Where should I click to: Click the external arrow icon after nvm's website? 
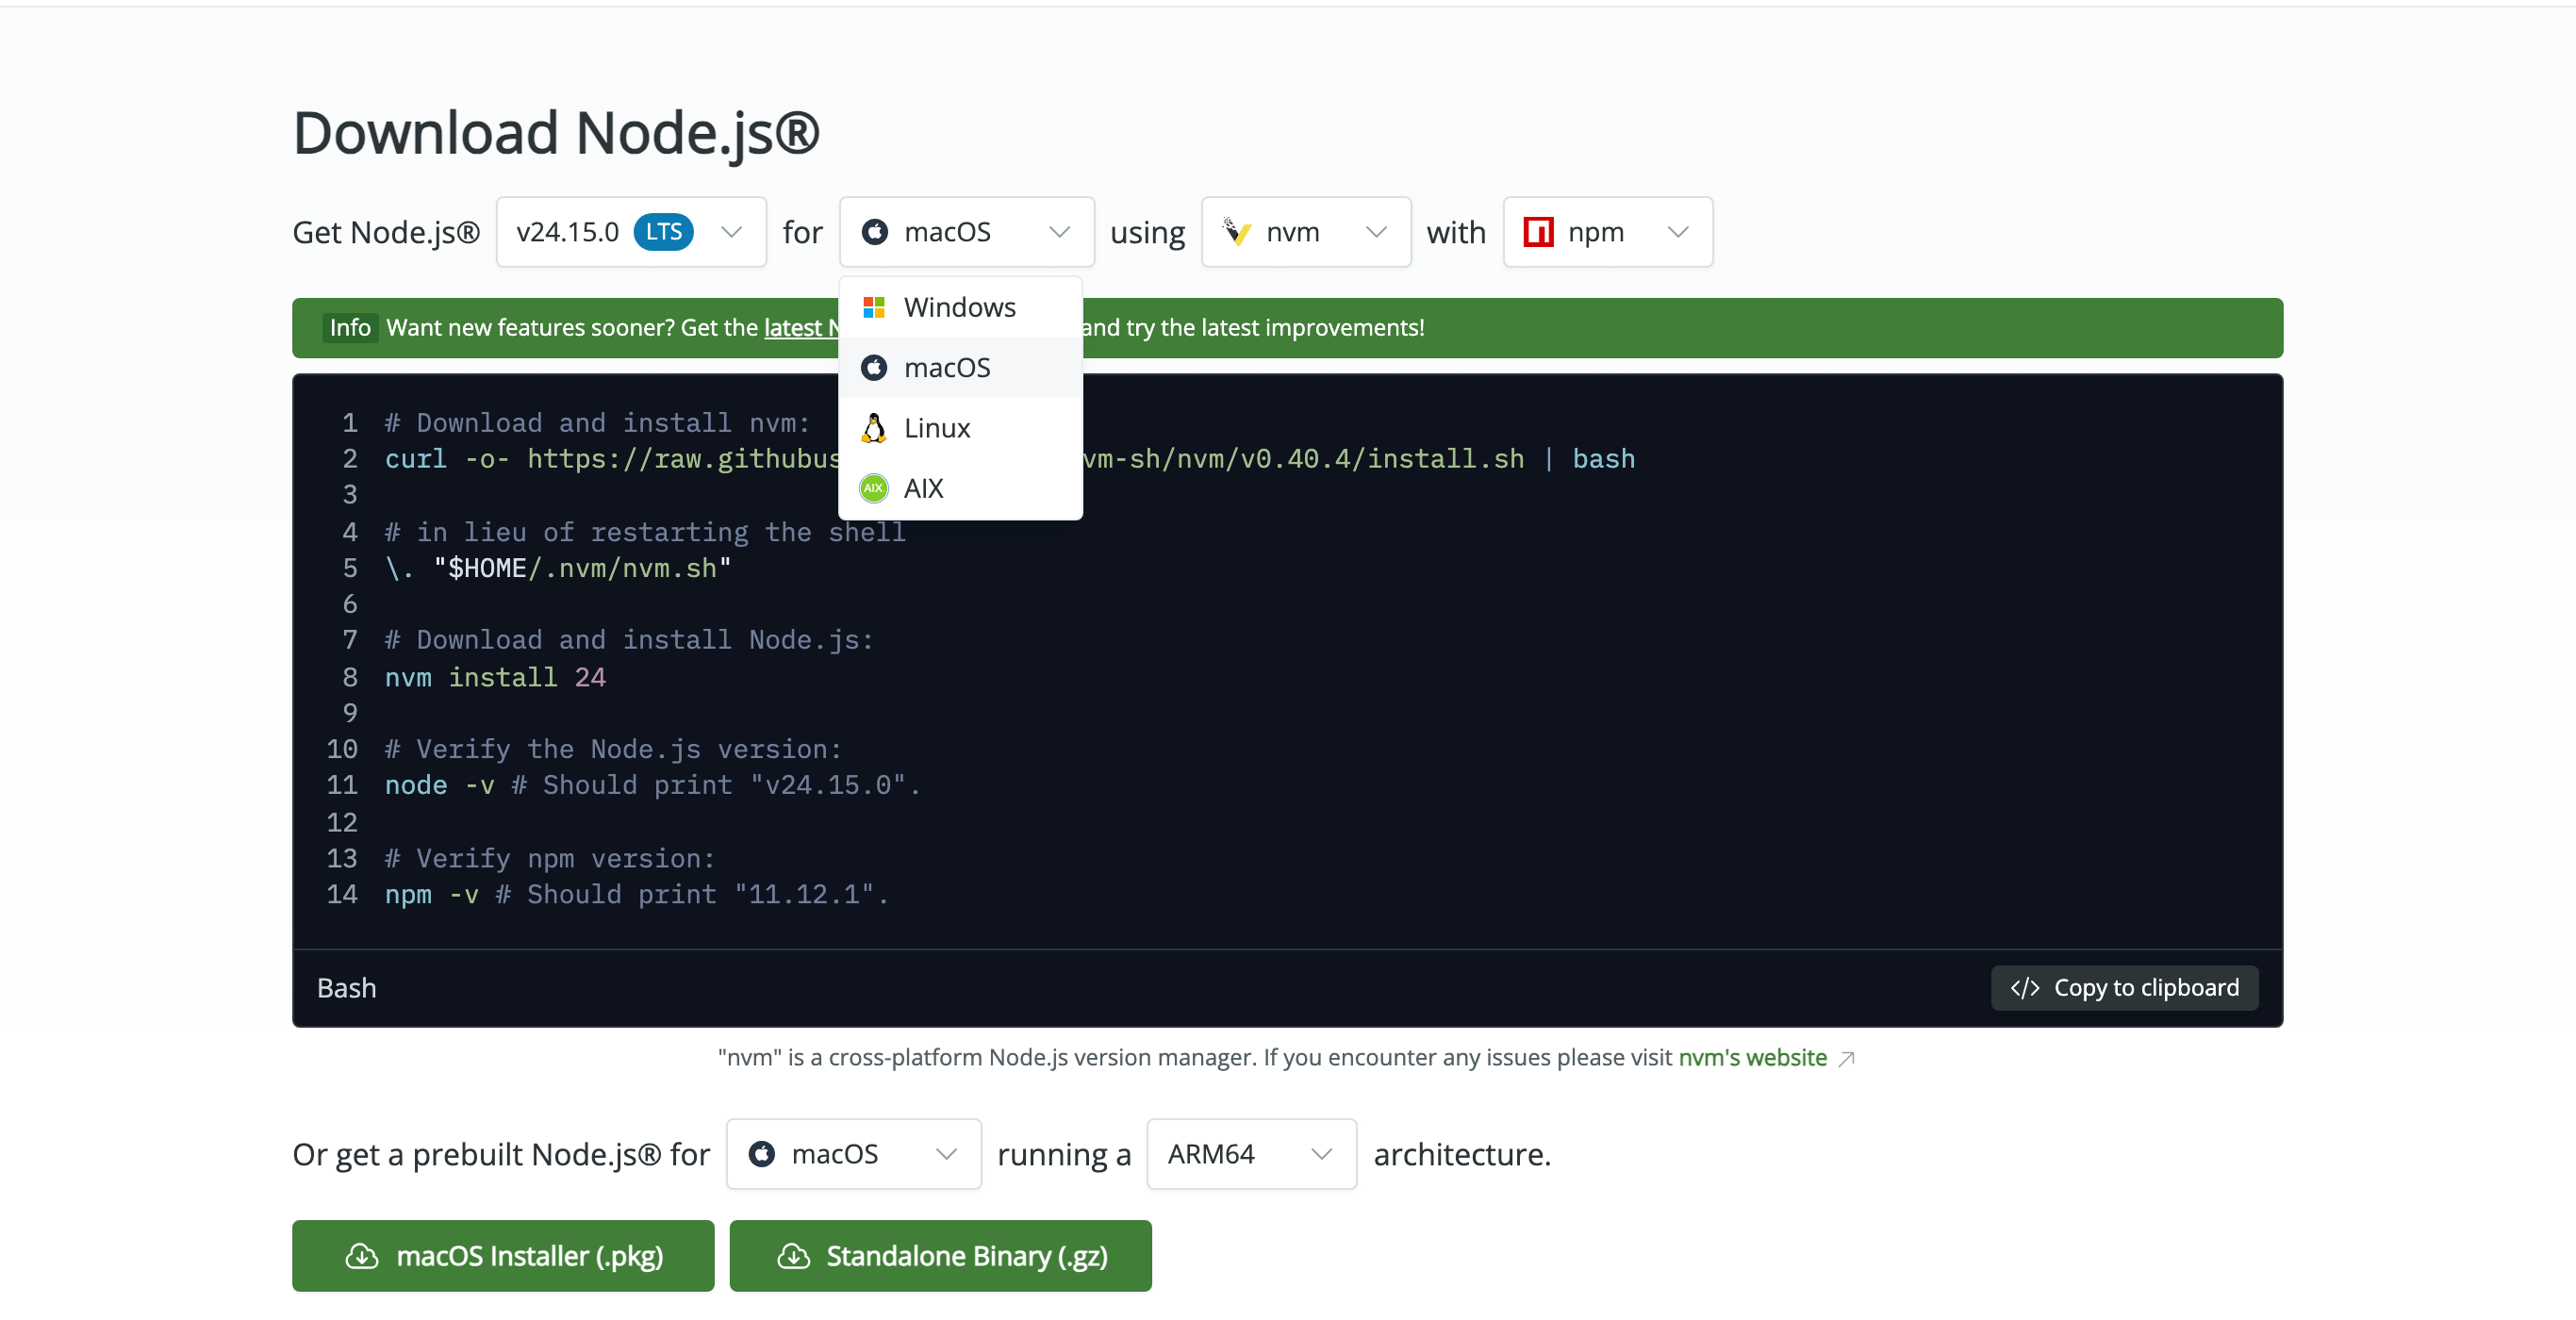coord(1846,1058)
